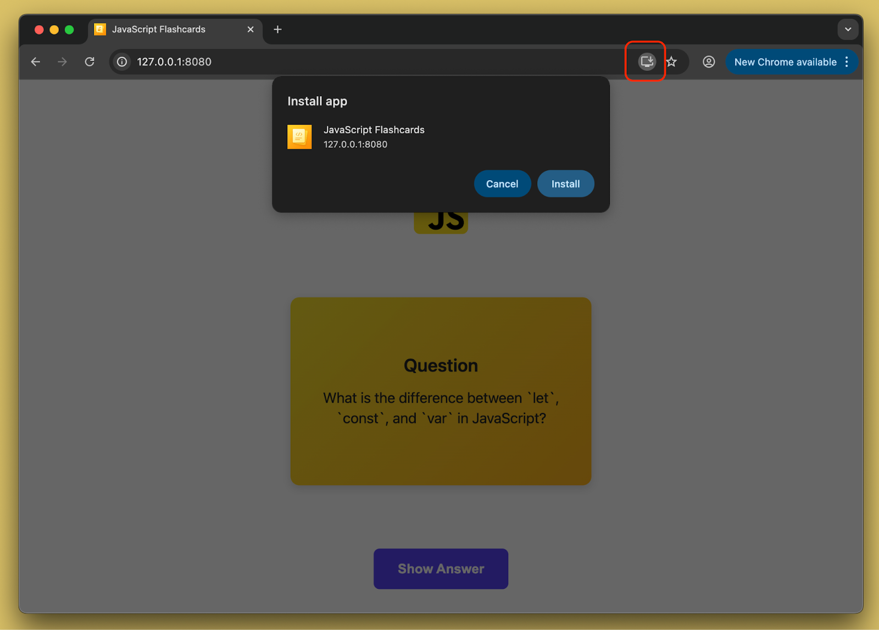Click the install app icon in address bar

[x=647, y=62]
